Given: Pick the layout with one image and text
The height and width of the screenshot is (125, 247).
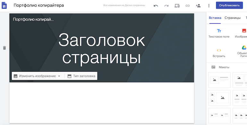Looking at the screenshot, I should coord(219,80).
